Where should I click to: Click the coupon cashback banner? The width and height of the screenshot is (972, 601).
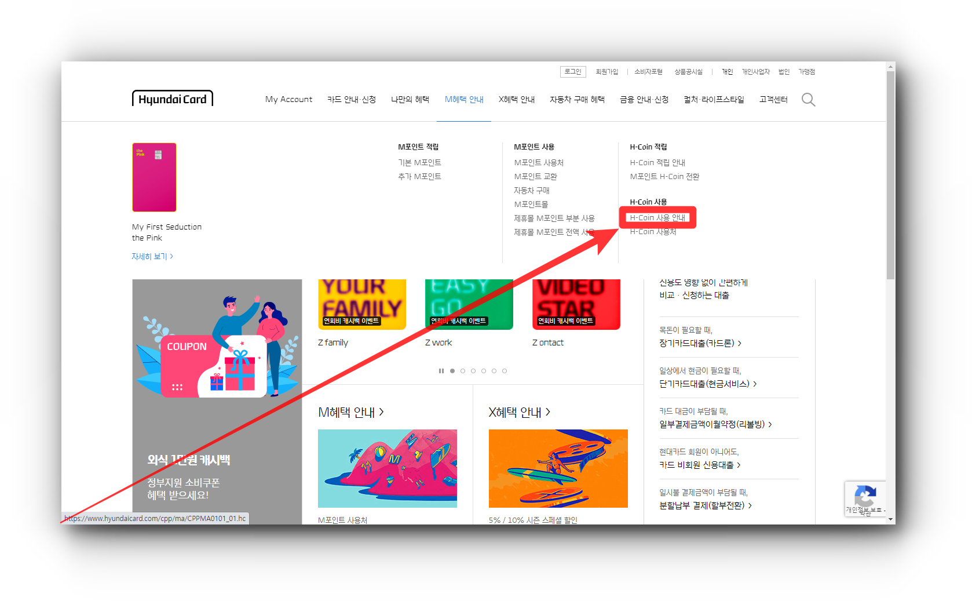(x=217, y=402)
